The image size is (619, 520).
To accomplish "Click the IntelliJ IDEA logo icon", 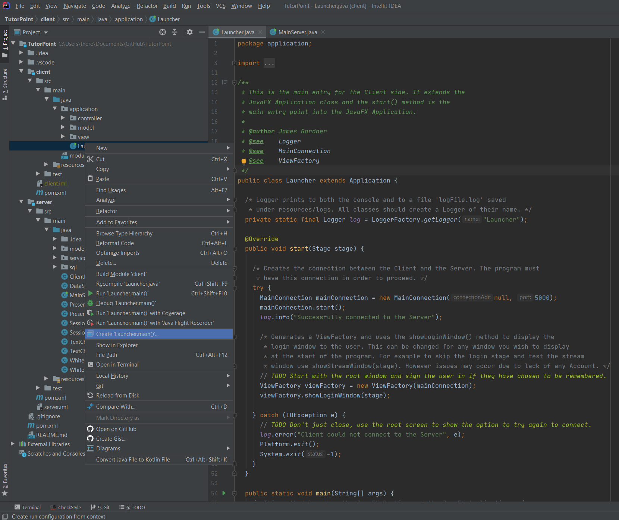I will tap(6, 6).
